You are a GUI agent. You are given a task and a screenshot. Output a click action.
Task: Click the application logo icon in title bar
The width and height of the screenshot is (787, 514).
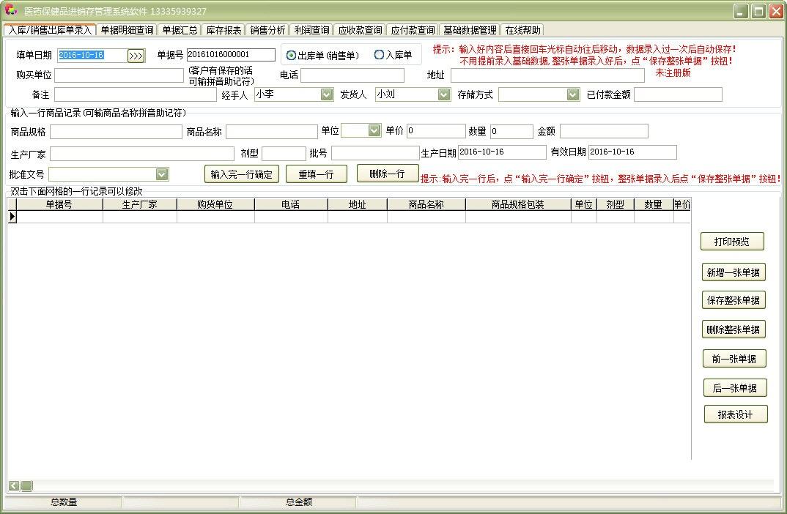(10, 10)
